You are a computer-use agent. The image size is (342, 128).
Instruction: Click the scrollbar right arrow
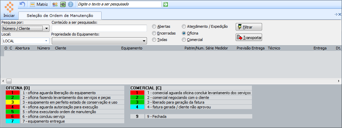[x=339, y=81]
